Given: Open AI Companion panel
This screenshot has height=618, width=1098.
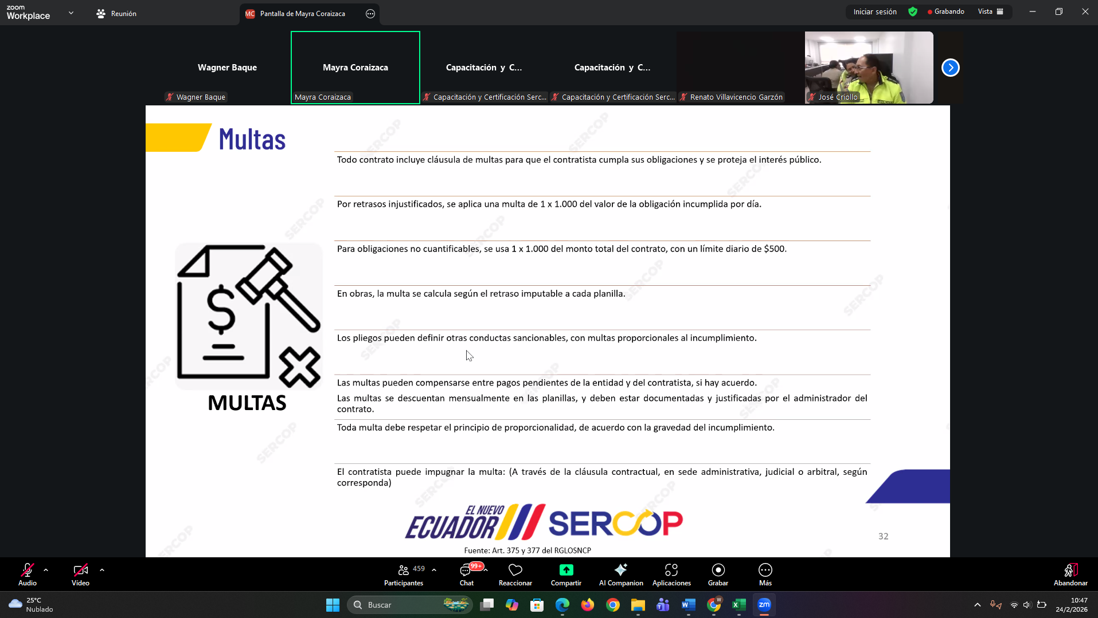Looking at the screenshot, I should click(x=620, y=574).
